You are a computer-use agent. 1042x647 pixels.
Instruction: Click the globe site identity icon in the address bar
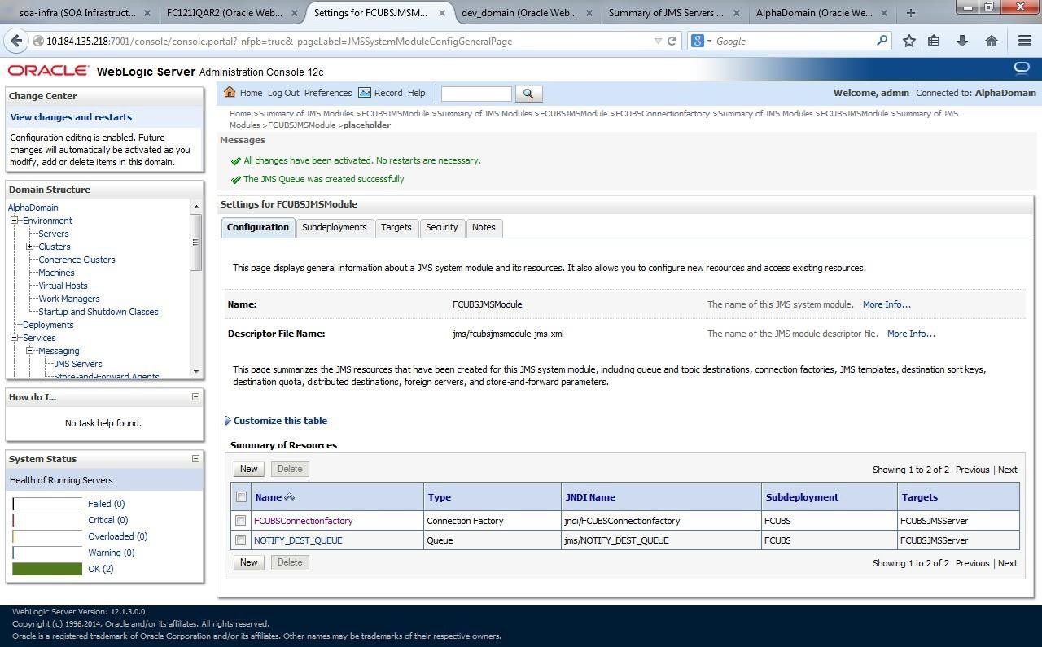[x=38, y=41]
